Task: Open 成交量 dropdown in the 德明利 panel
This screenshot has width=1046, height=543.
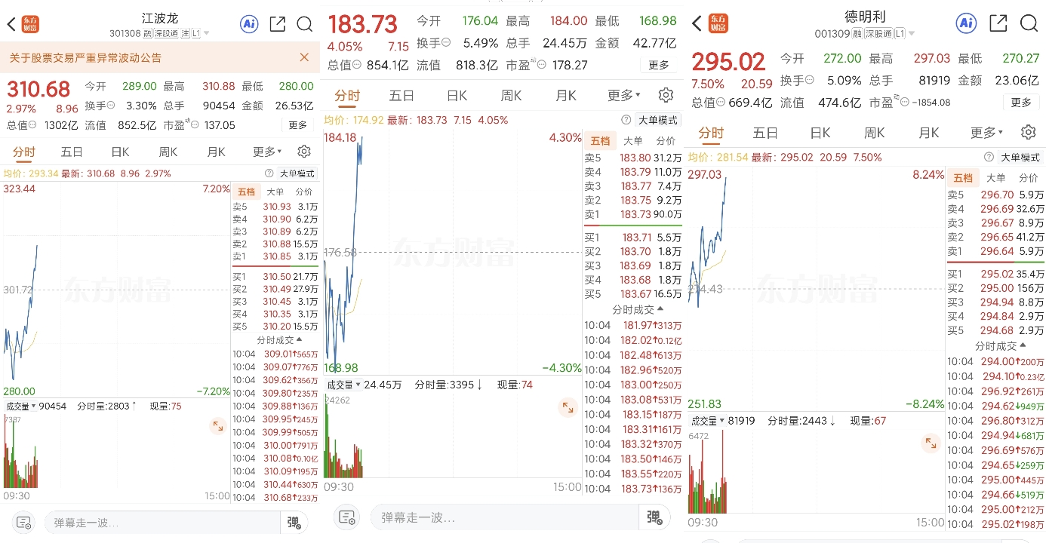Action: 709,421
